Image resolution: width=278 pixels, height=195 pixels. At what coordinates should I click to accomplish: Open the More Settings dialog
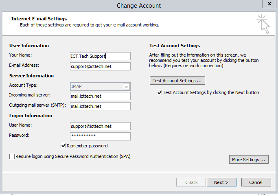pos(249,160)
